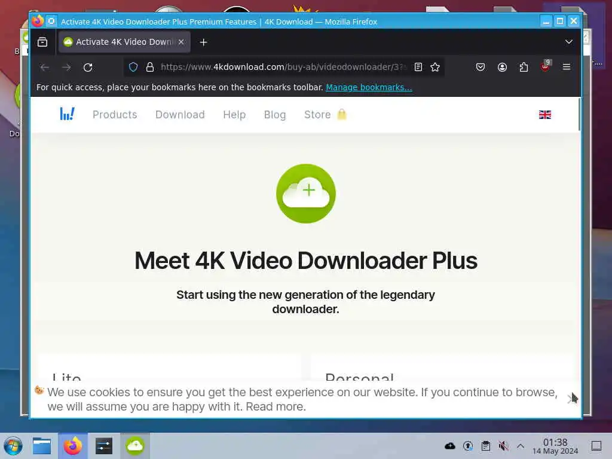Switch to 4K Video Downloader taskbar icon
612x459 pixels.
pyautogui.click(x=134, y=446)
